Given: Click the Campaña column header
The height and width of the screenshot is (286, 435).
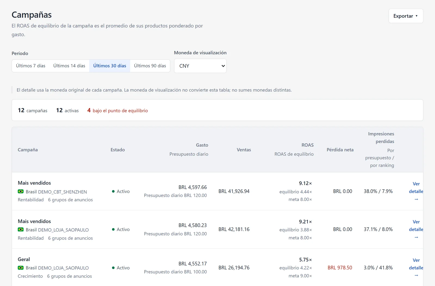Looking at the screenshot, I should click(x=28, y=150).
